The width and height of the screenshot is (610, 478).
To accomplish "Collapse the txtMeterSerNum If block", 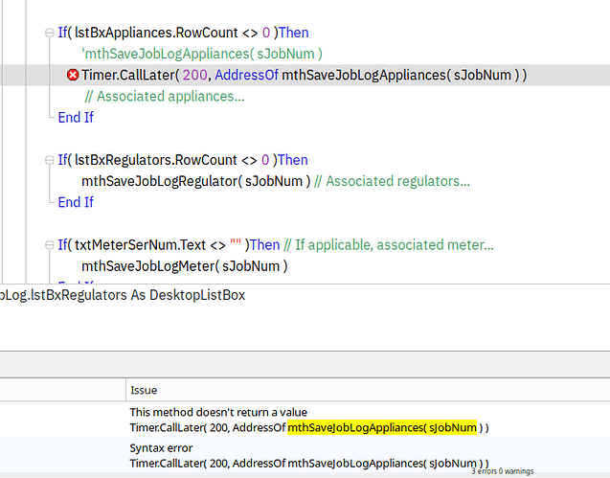I will [x=50, y=245].
